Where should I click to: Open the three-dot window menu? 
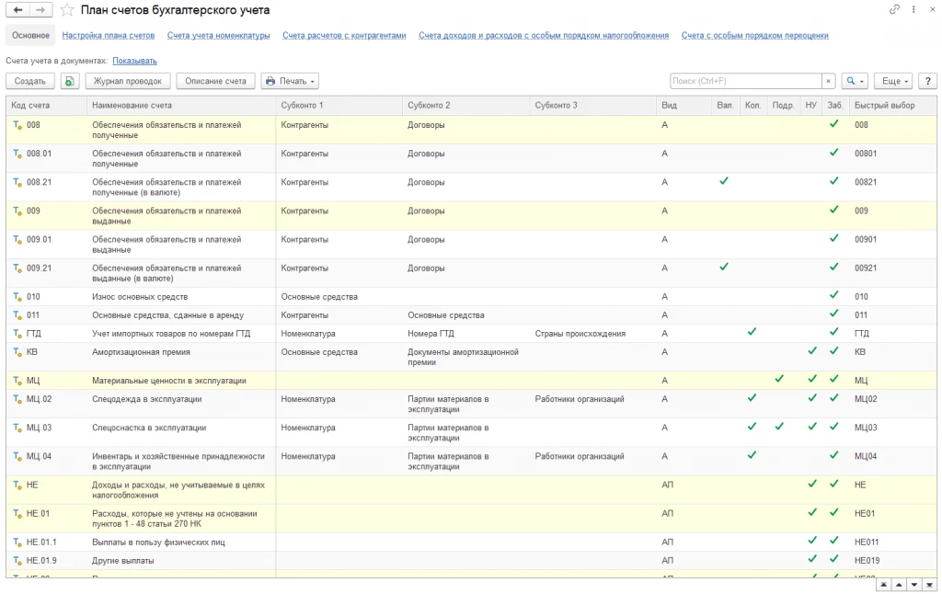[913, 9]
